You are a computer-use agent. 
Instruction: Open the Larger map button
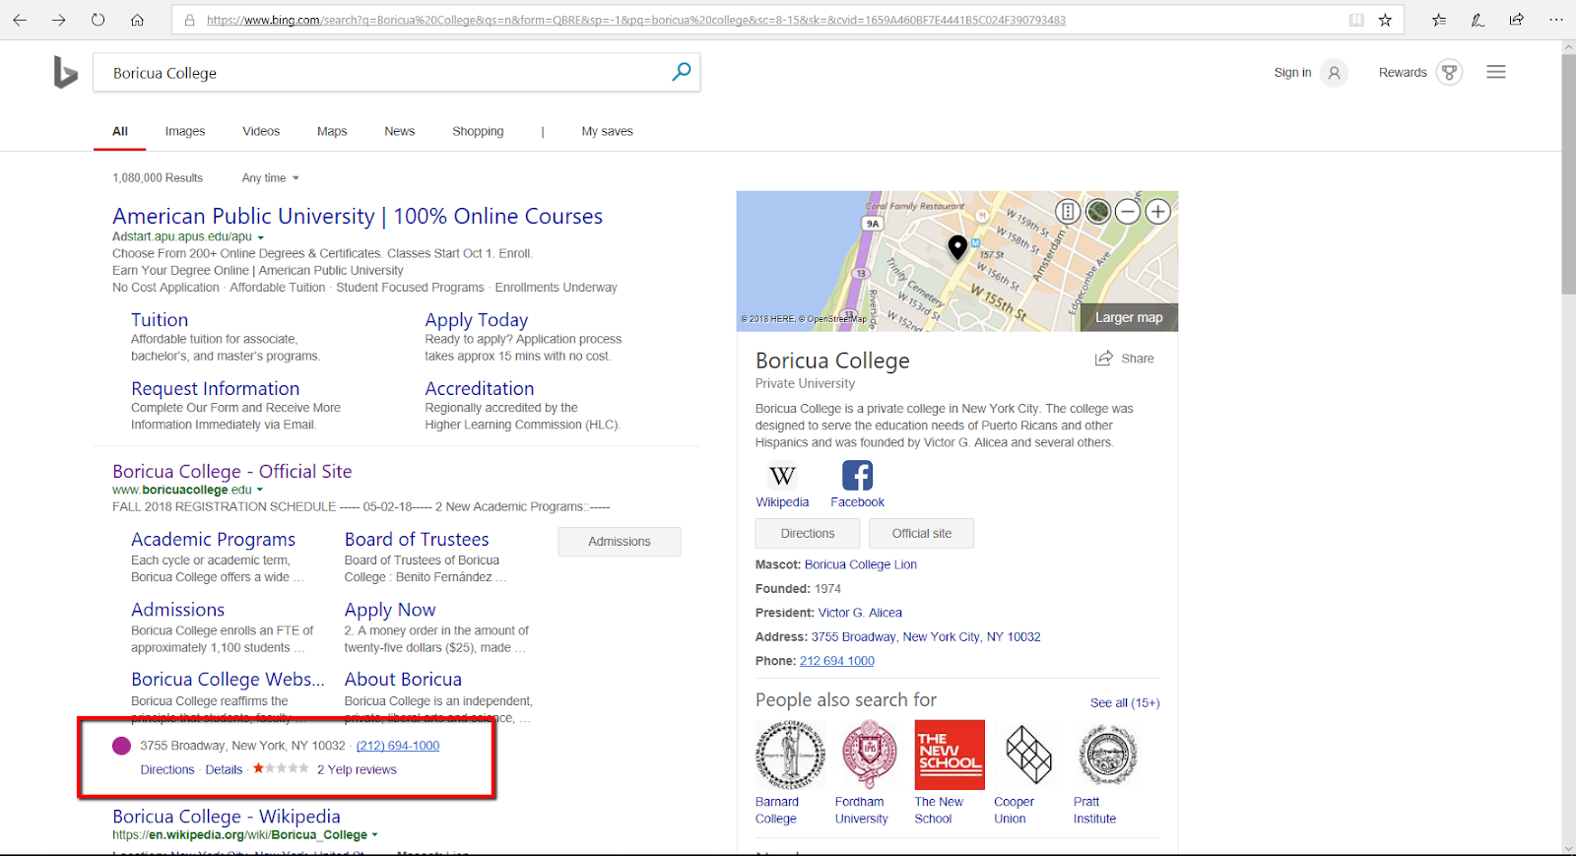1129,317
